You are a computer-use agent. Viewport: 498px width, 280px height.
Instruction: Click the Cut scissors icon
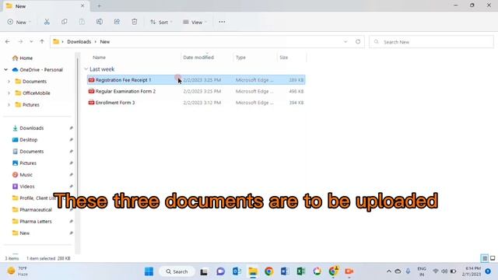click(47, 22)
